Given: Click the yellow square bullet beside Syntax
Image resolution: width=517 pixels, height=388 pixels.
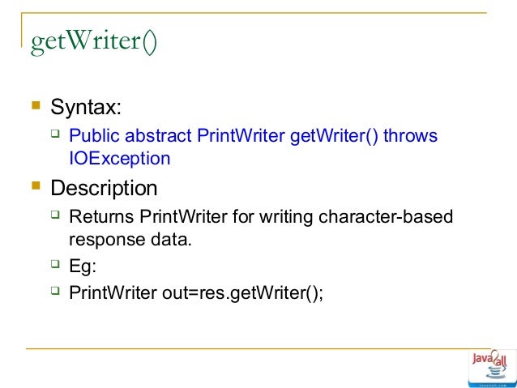Looking at the screenshot, I should click(x=35, y=104).
